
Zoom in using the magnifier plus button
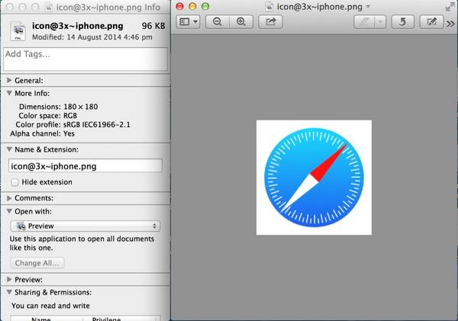tap(241, 22)
